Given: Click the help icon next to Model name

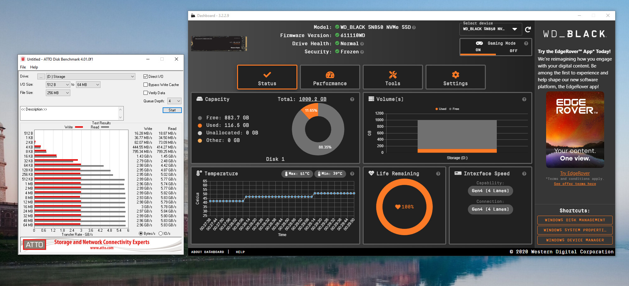Looking at the screenshot, I should click(x=414, y=28).
